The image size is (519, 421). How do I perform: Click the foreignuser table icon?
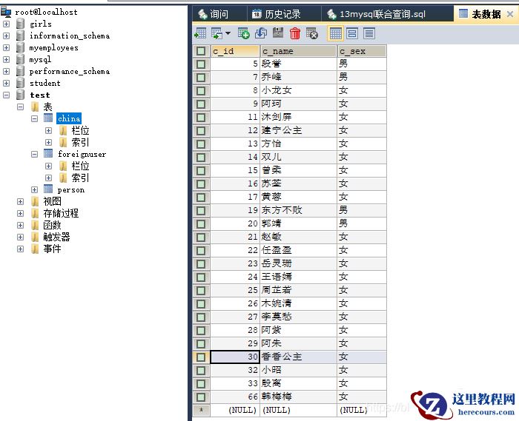(48, 154)
